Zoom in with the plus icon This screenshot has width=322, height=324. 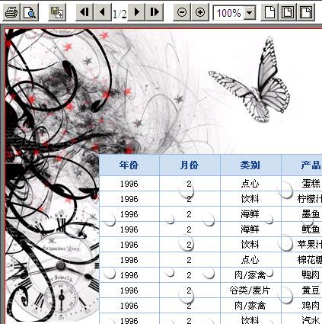pyautogui.click(x=200, y=12)
